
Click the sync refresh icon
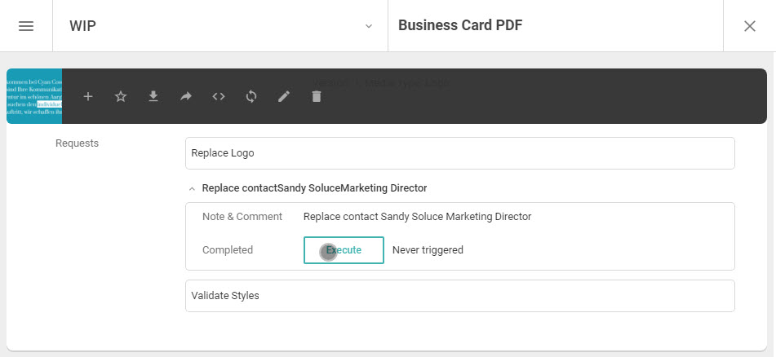click(x=251, y=96)
